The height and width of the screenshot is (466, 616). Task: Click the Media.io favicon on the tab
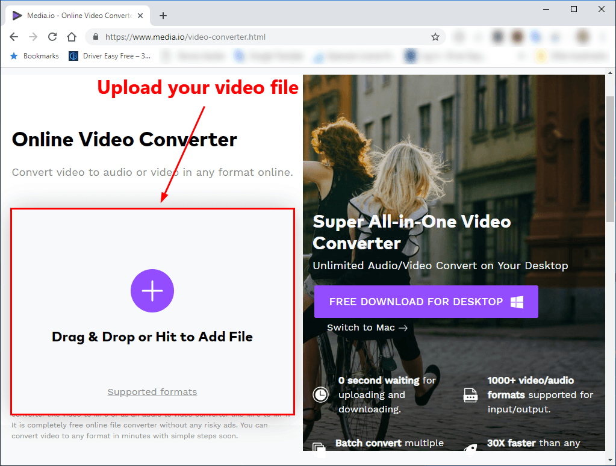pyautogui.click(x=17, y=16)
